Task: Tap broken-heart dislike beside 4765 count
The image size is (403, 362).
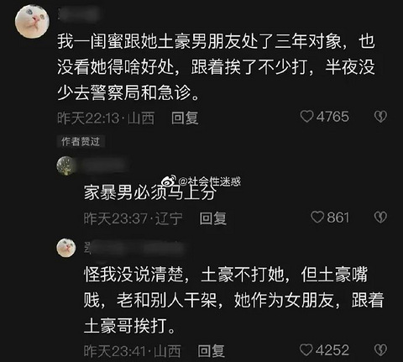Action: coord(380,117)
